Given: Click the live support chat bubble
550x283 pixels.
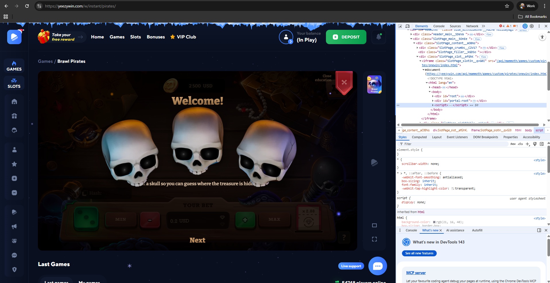Looking at the screenshot, I should [x=377, y=266].
